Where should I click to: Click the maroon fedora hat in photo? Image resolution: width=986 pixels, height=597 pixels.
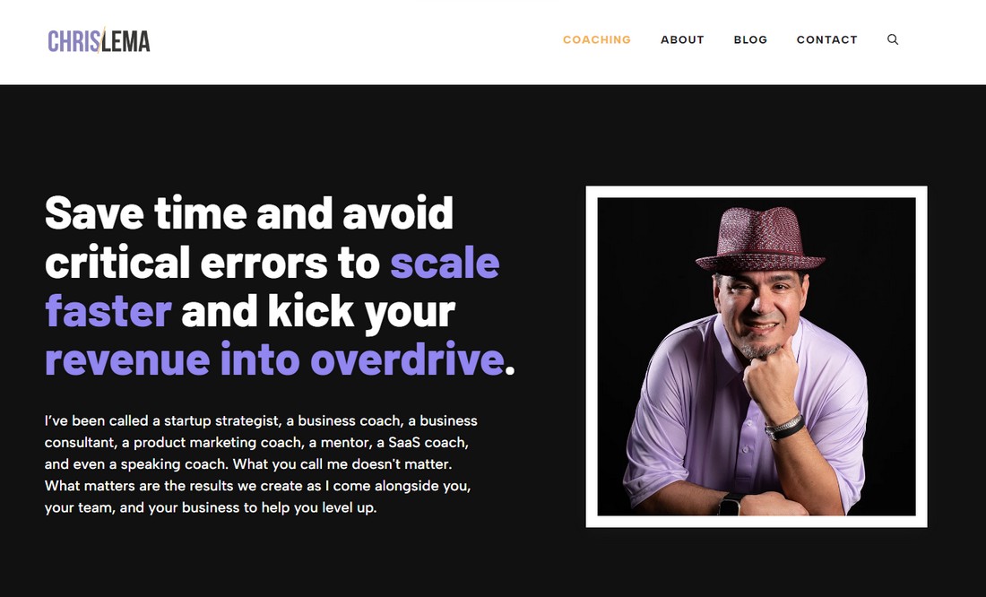click(761, 241)
